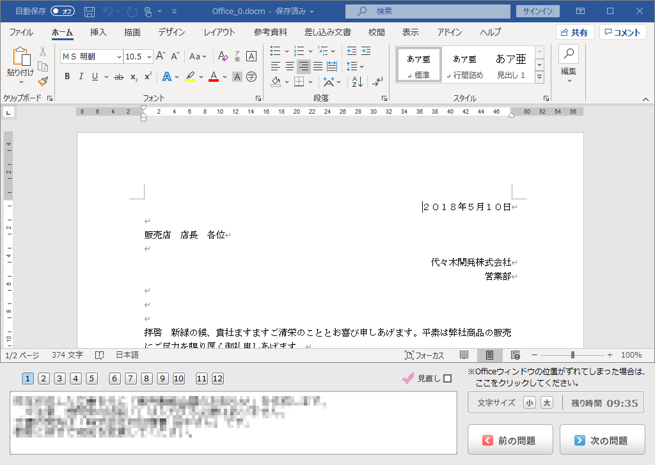The image size is (655, 465).
Task: Select the 見出し 1 style thumbnail
Action: [511, 65]
